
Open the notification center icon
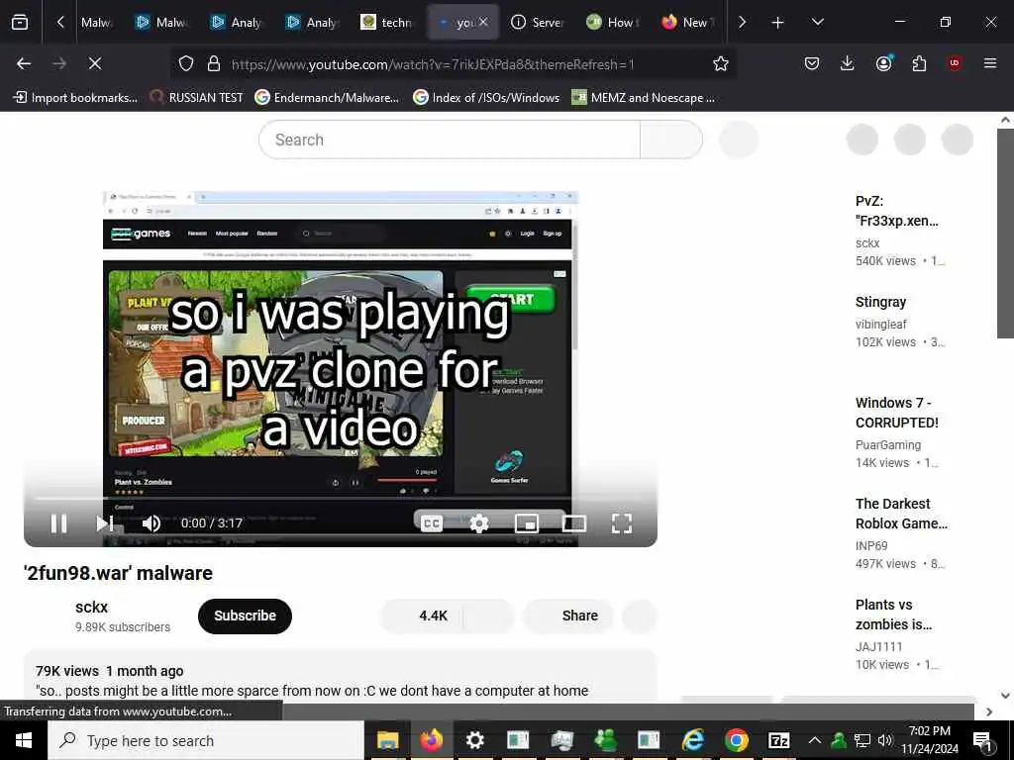tap(982, 740)
